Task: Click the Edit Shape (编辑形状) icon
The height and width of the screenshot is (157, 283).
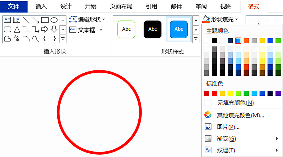Action: click(73, 19)
